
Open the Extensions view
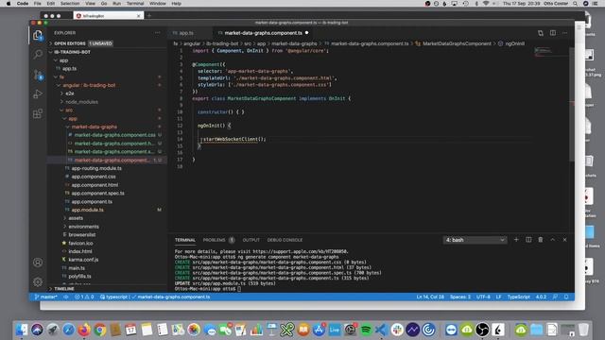[x=38, y=113]
